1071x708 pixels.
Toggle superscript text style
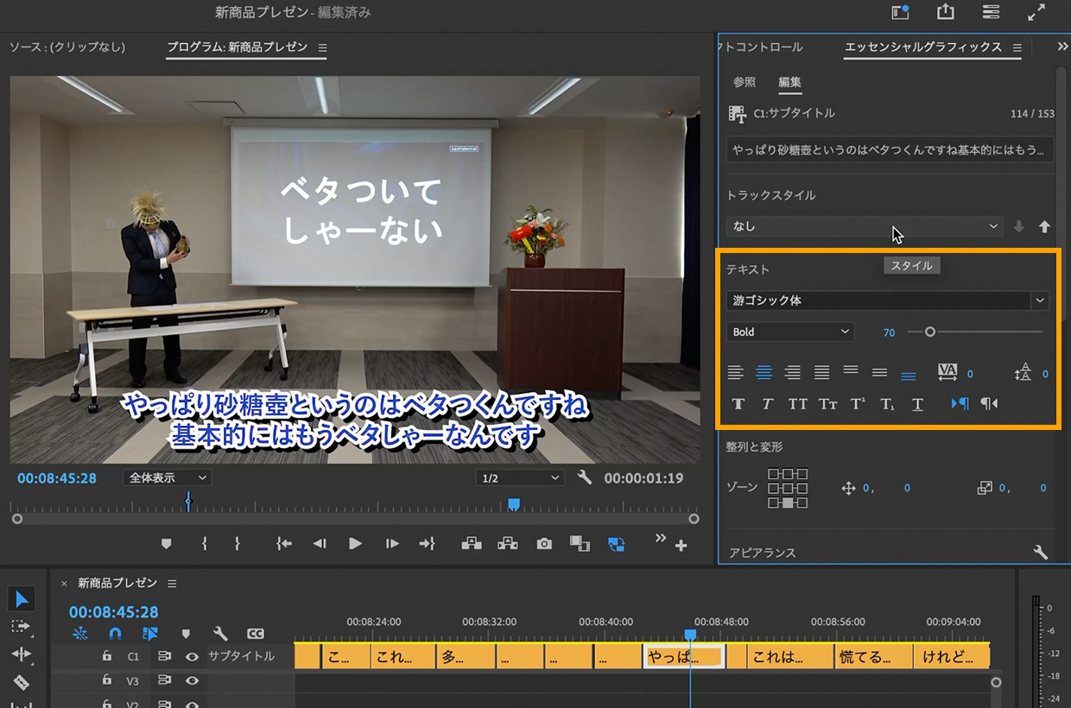coord(858,404)
